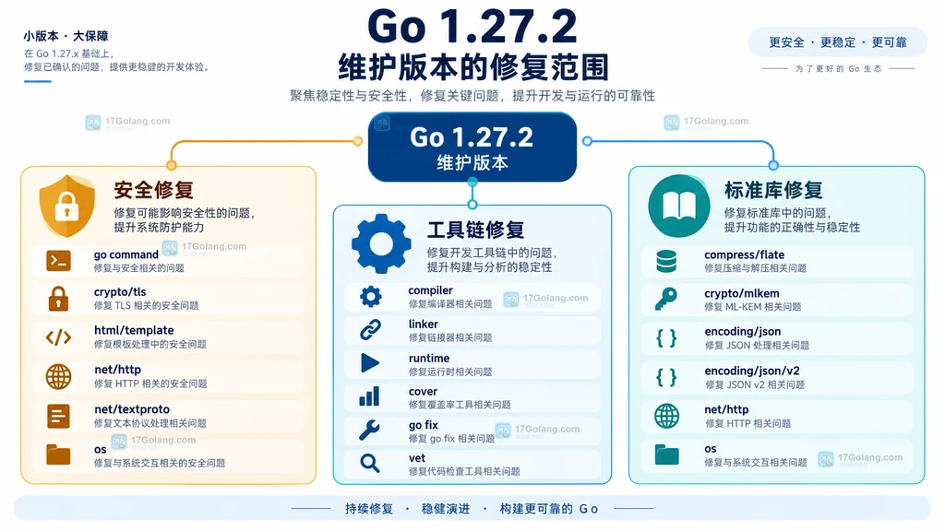Viewport: 945px width, 531px height.
Task: Click the padlock icon beside crypto/tls
Action: (58, 299)
